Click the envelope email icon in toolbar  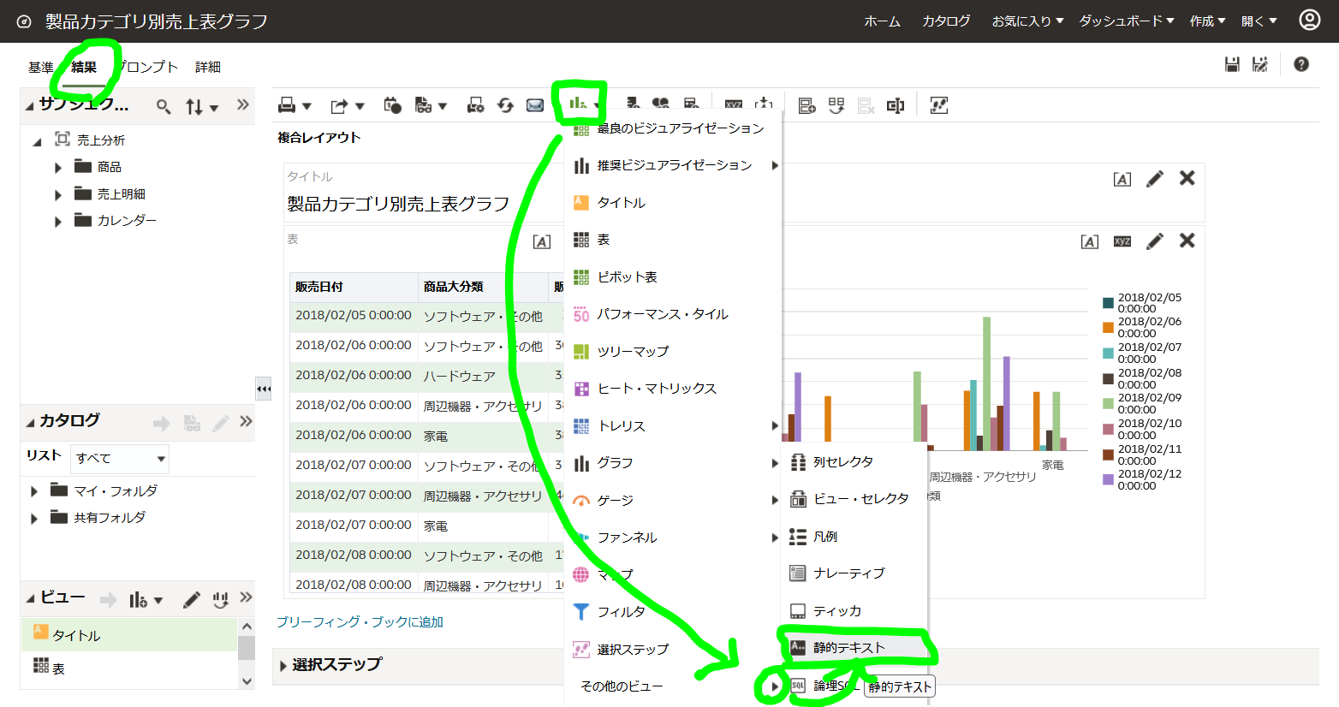point(535,105)
